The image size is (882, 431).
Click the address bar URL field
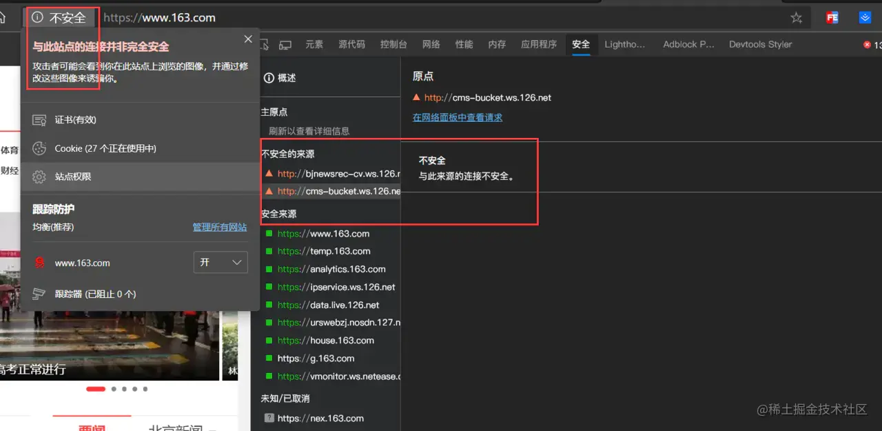pos(441,18)
